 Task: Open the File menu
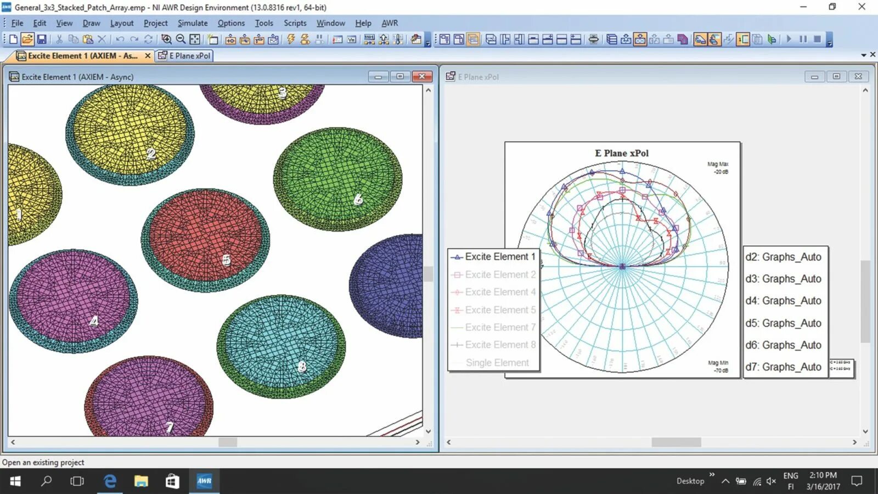17,23
